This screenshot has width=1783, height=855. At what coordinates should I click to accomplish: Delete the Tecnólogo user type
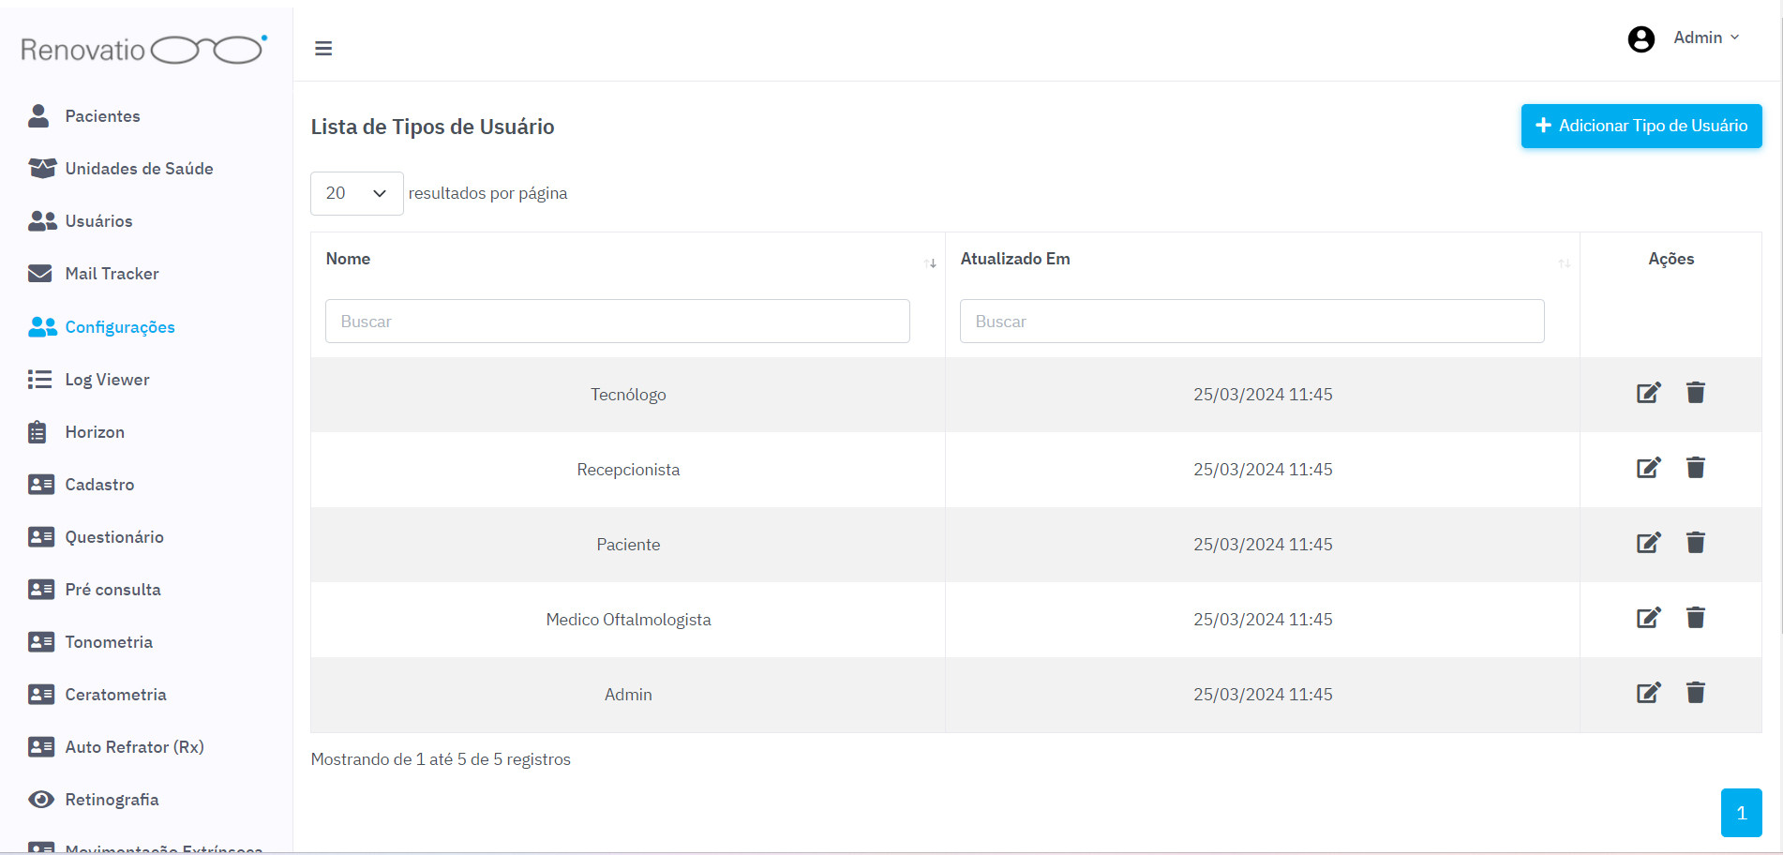(x=1695, y=393)
